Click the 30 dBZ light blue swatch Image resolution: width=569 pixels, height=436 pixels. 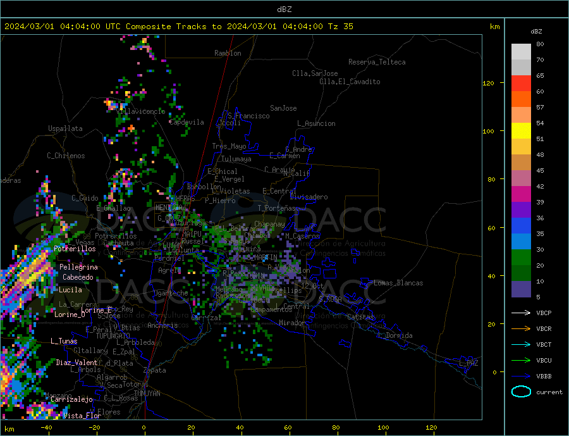click(x=521, y=242)
